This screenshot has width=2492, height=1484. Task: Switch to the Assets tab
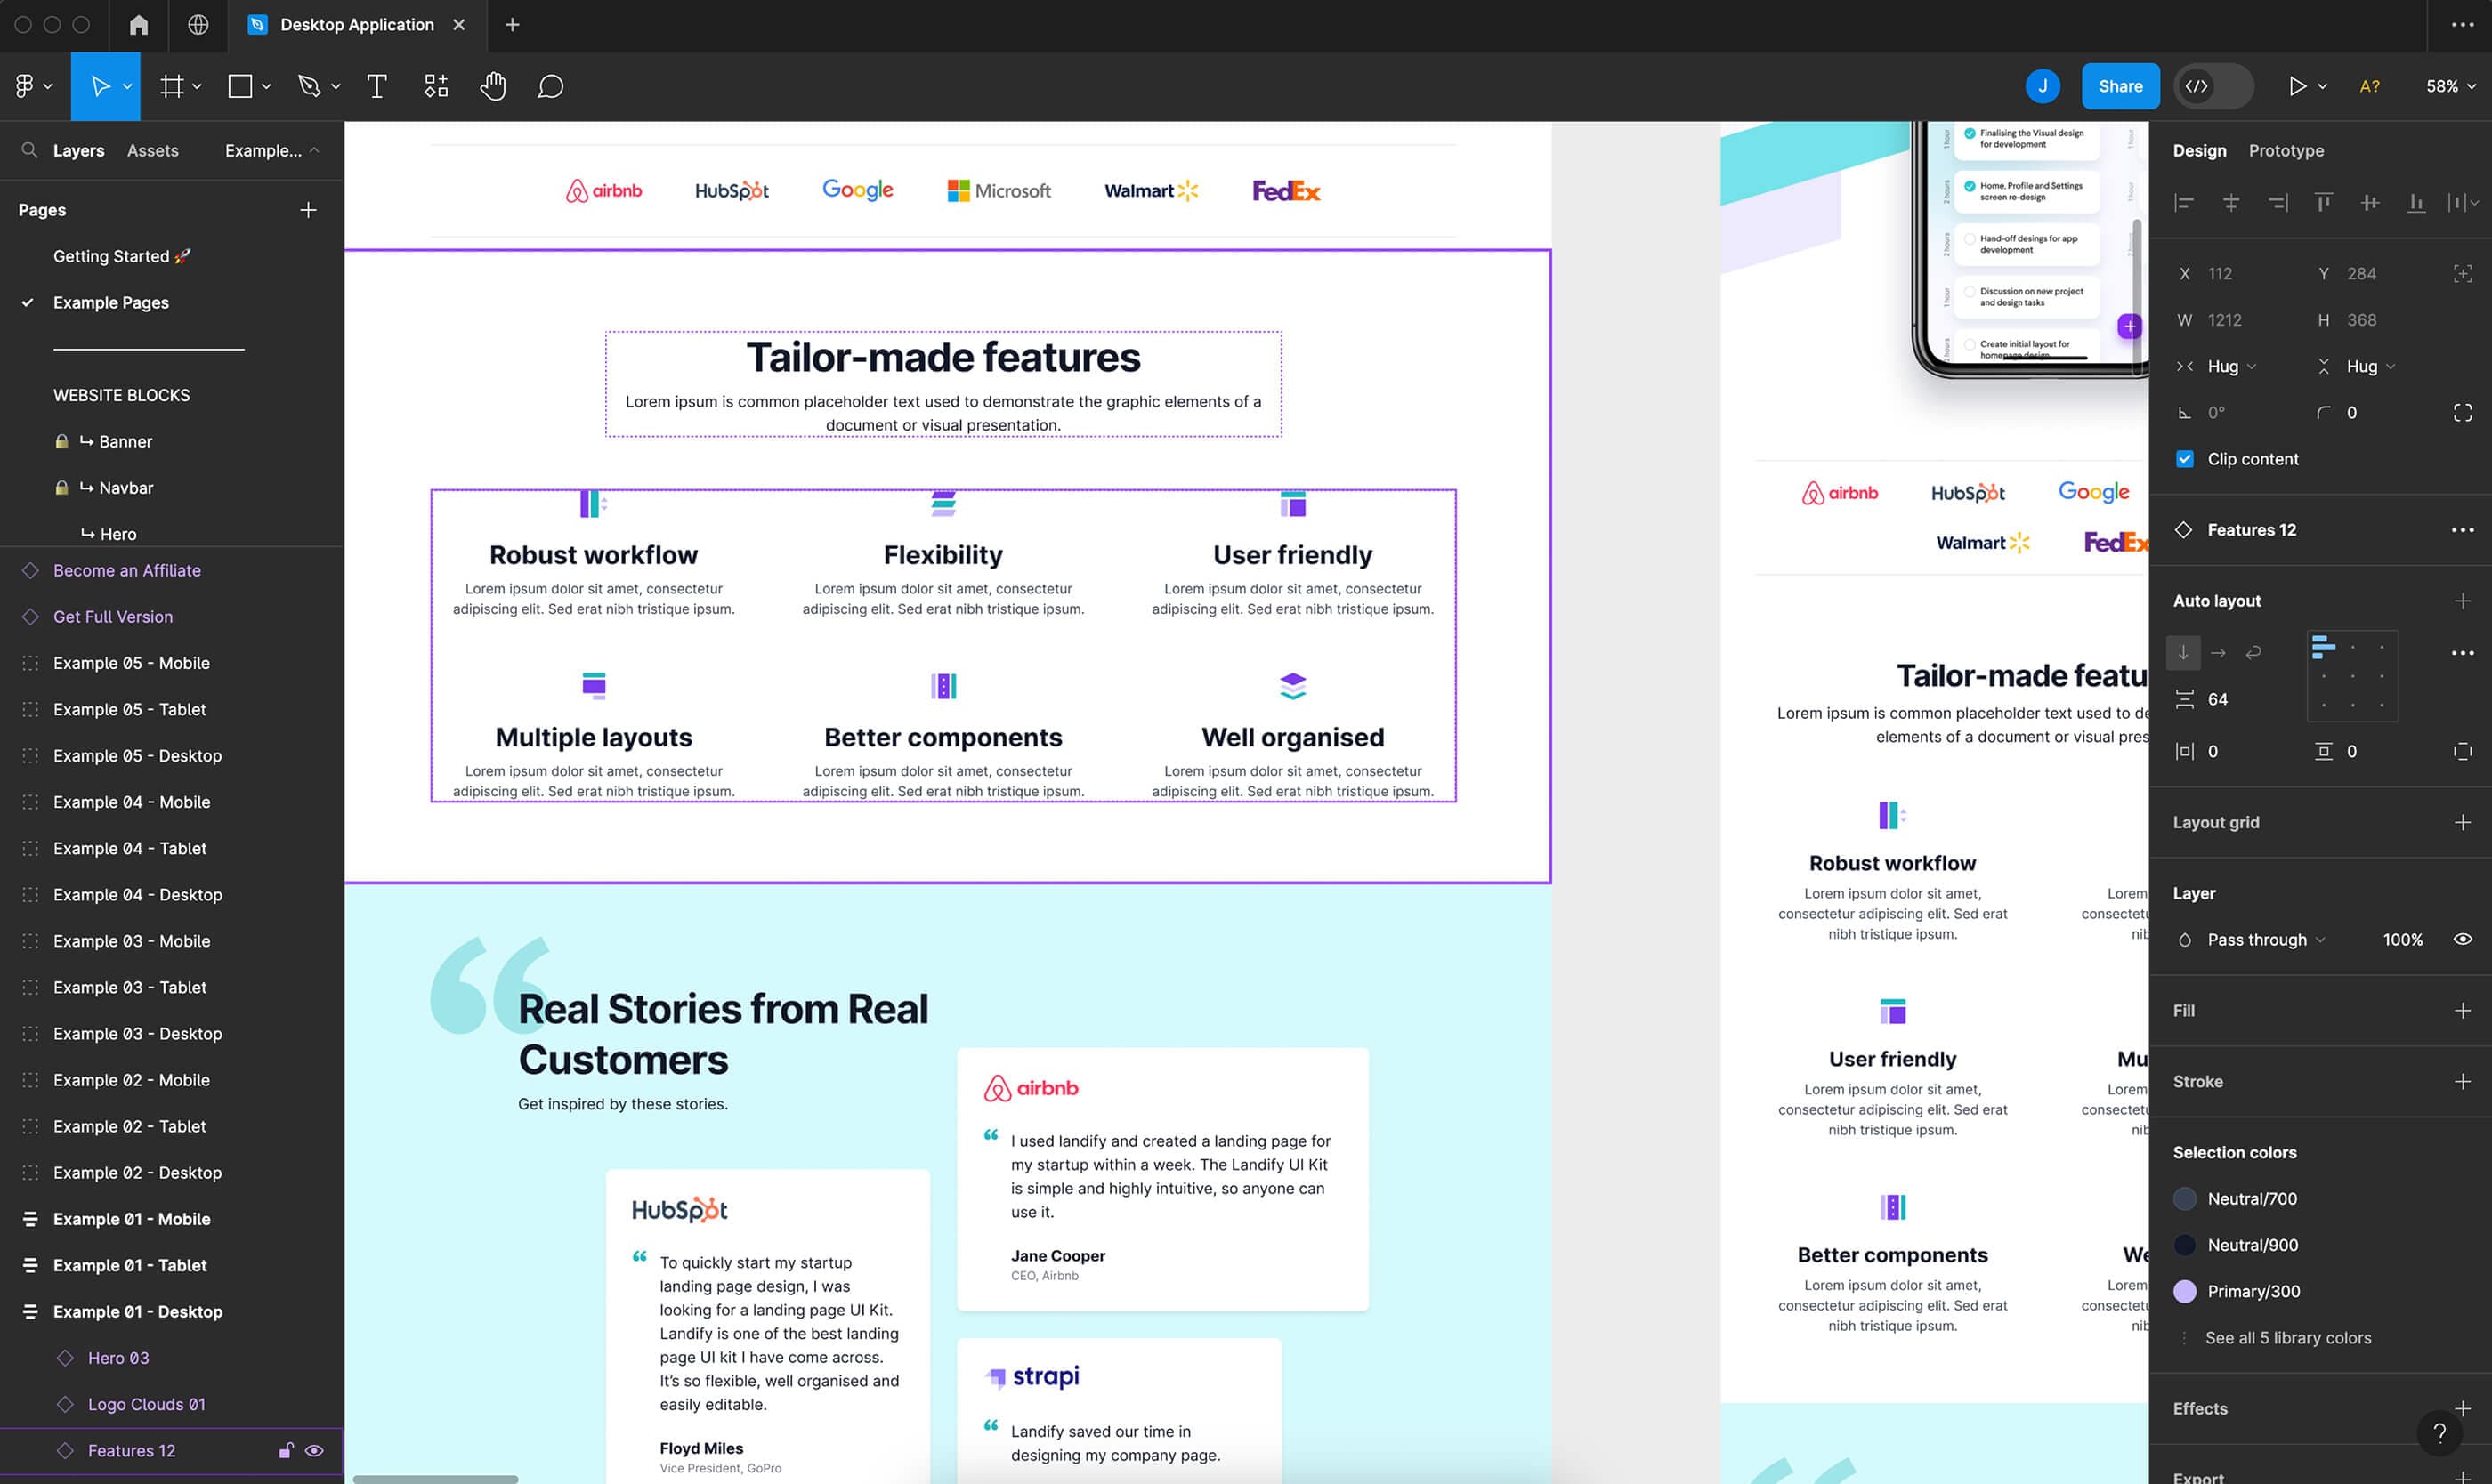(152, 150)
